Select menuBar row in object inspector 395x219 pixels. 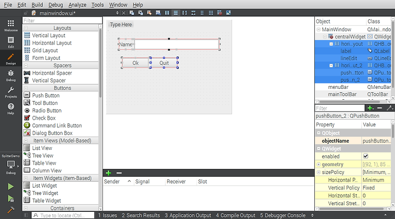[353, 87]
